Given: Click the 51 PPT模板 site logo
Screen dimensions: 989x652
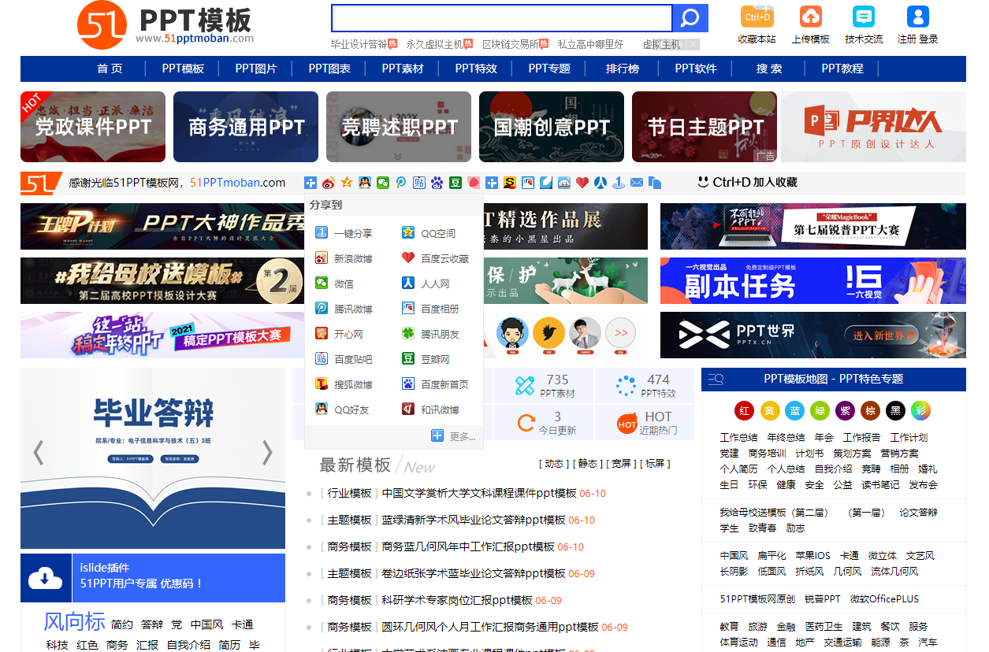Looking at the screenshot, I should 165,25.
